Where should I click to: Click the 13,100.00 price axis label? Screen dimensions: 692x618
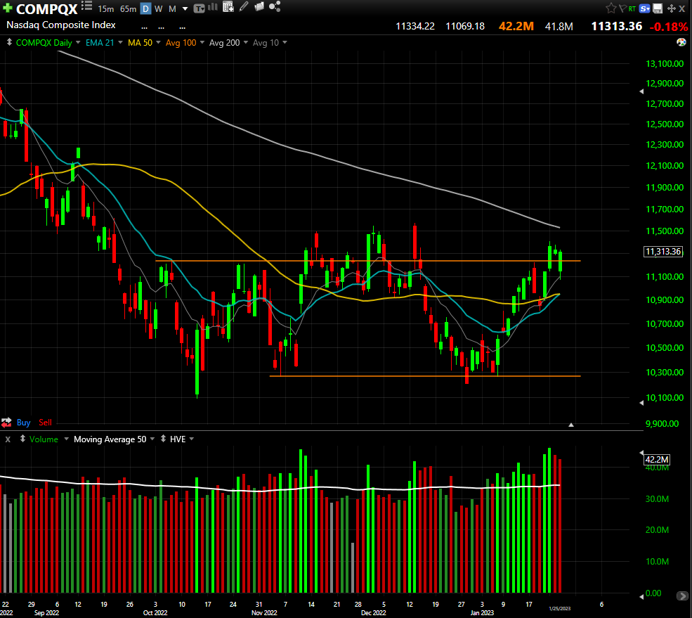click(665, 63)
